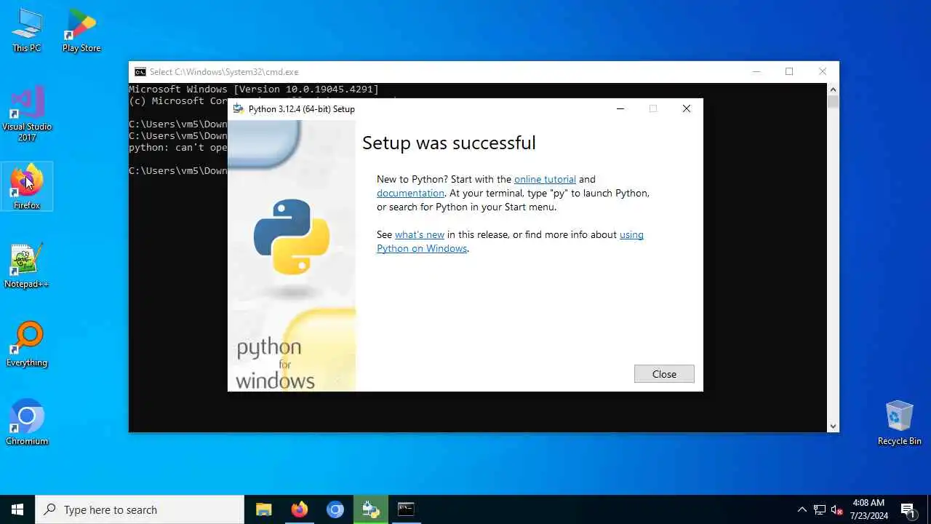Close the cmd.exe window

pos(823,71)
